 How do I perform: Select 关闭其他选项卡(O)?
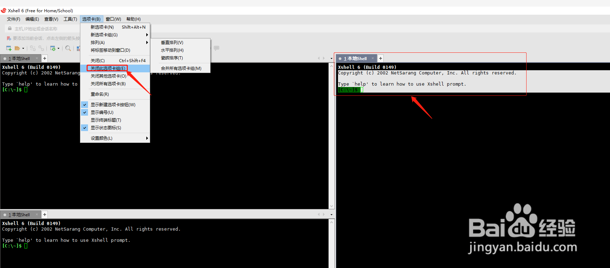click(115, 76)
